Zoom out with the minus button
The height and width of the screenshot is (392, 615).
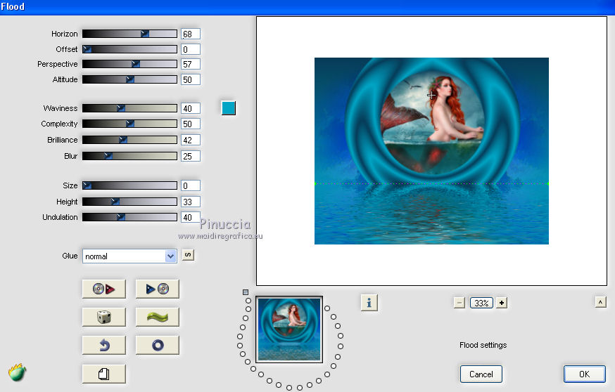pyautogui.click(x=459, y=303)
